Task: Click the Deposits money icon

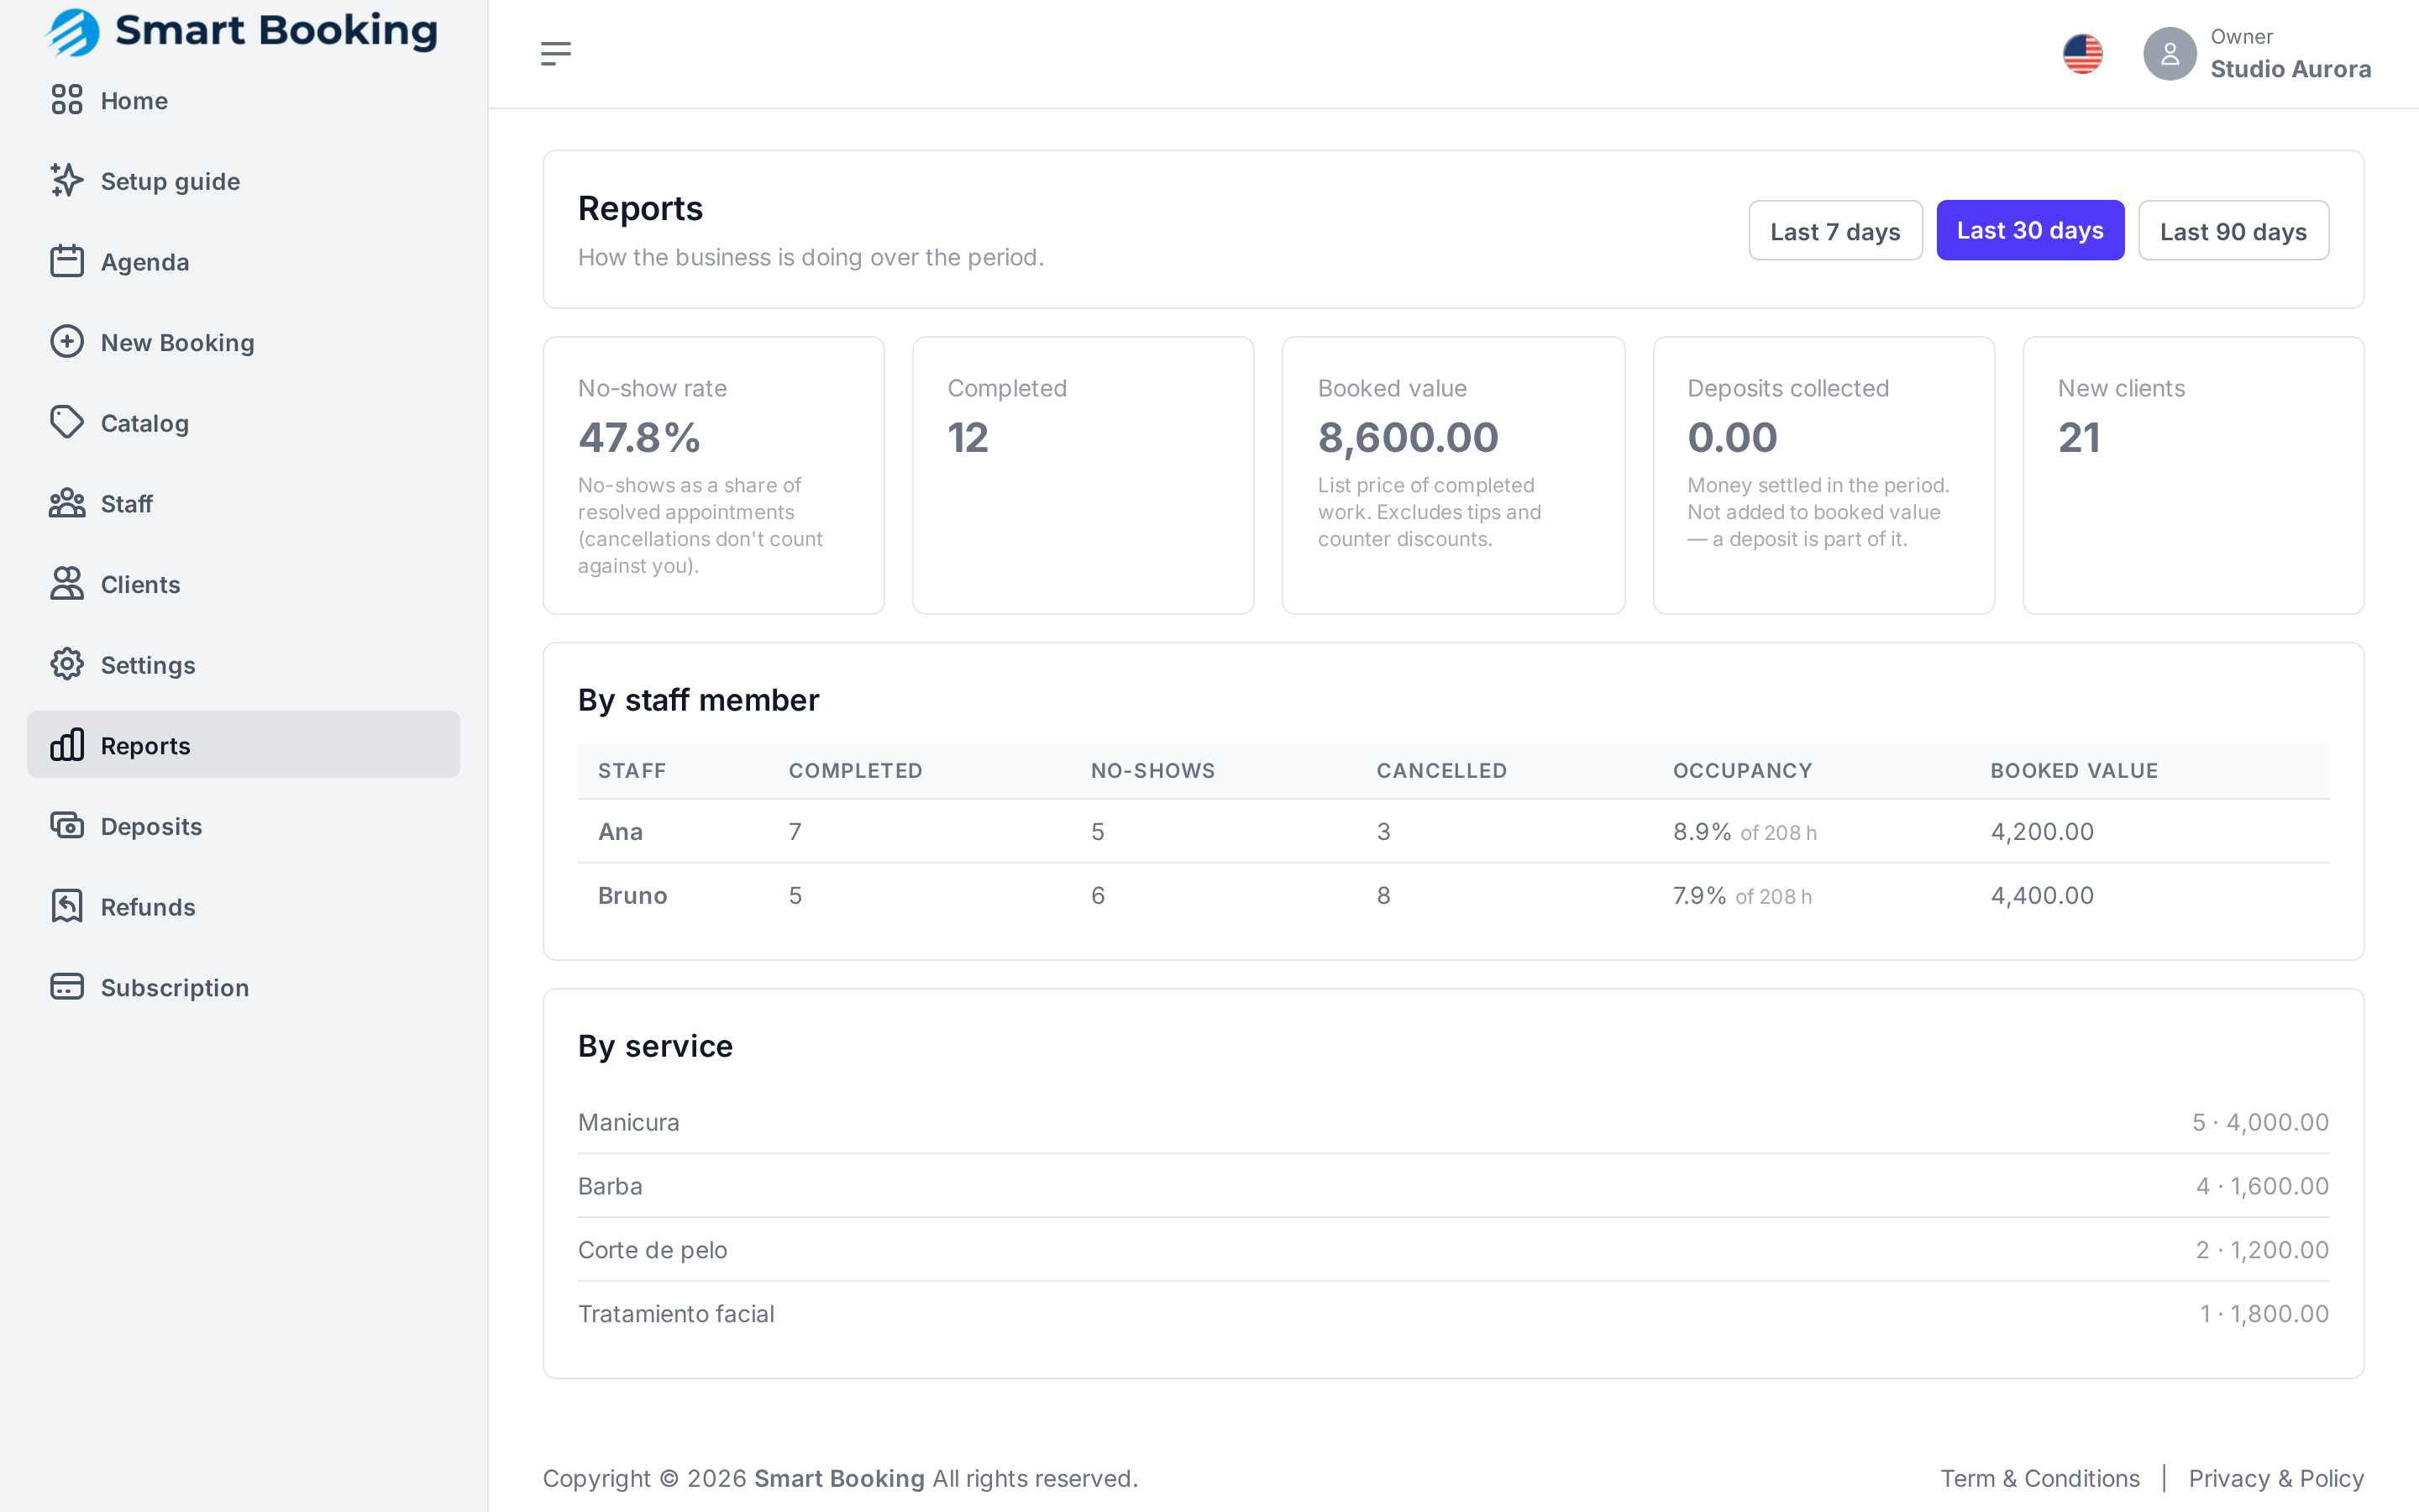Action: point(67,825)
